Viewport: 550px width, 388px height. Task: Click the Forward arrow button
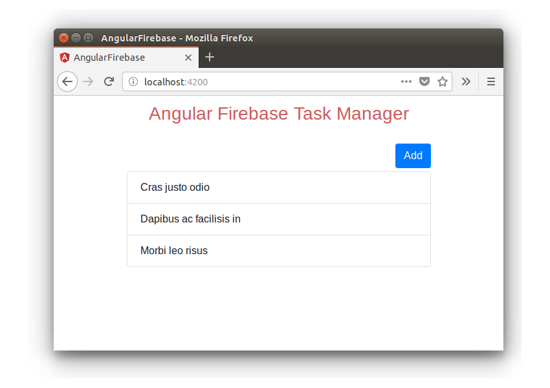coord(88,81)
